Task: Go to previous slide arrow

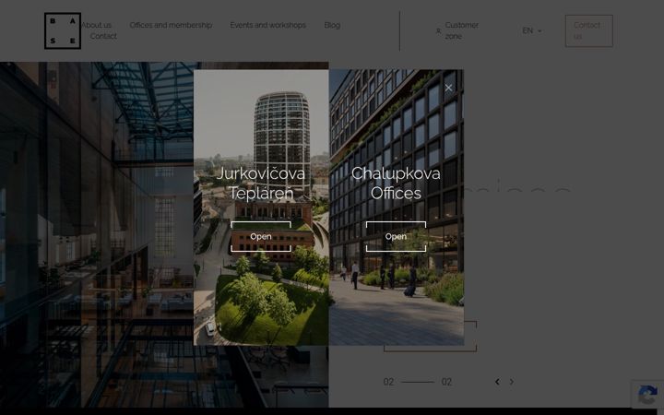Action: 497,382
